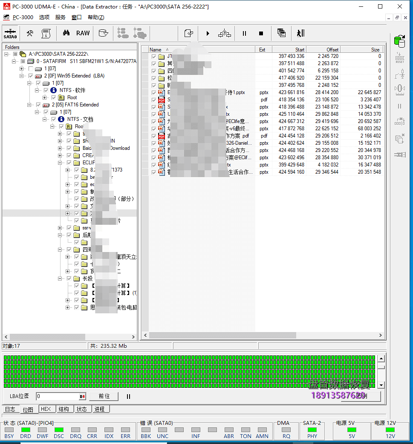This screenshot has width=413, height=444.
Task: Click the document export icon
Action: [189, 33]
